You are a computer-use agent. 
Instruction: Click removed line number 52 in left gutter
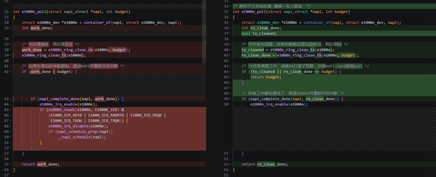[x=6, y=148]
